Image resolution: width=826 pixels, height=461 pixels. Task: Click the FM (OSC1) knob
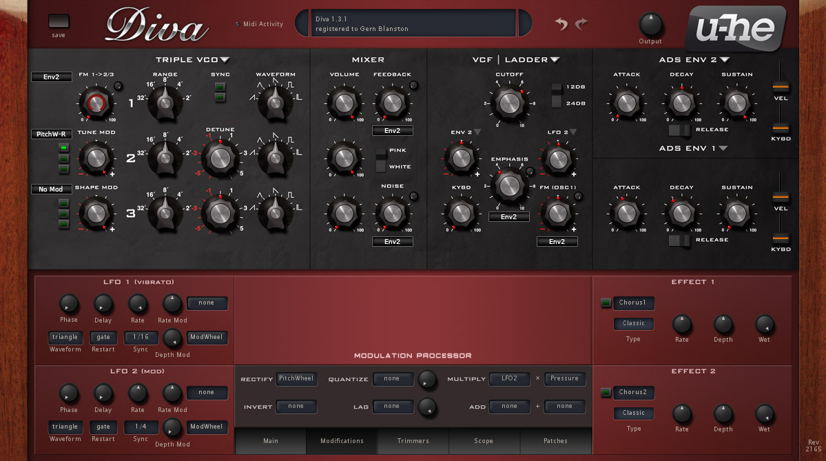(557, 214)
